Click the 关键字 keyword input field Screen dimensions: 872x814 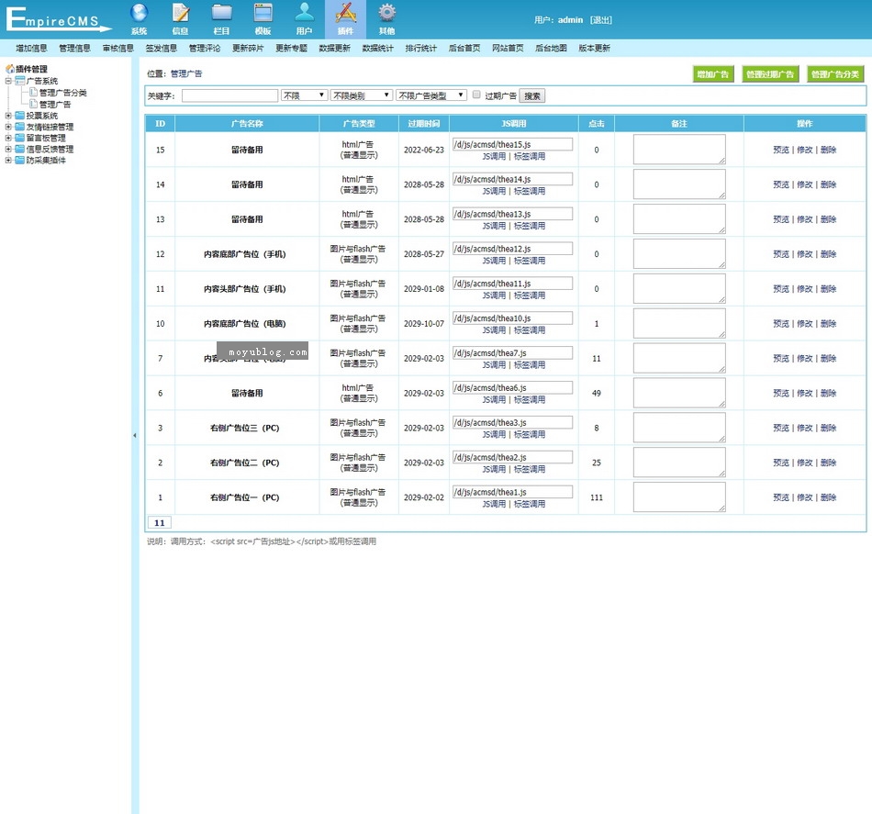tap(229, 95)
